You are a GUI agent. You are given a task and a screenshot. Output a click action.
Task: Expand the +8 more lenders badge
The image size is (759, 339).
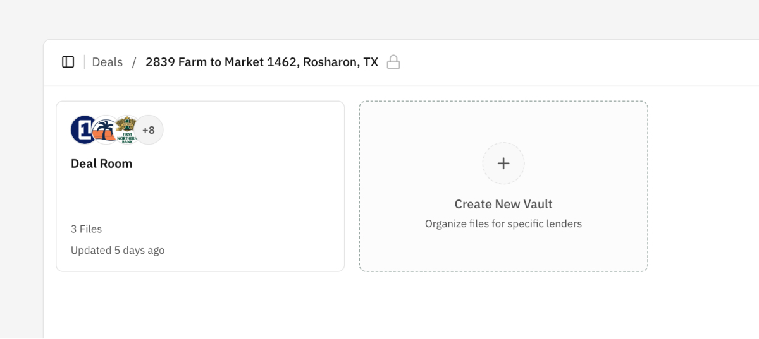[149, 130]
